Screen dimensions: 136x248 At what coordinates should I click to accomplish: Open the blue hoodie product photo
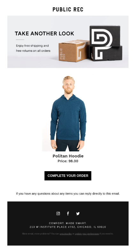[68, 113]
